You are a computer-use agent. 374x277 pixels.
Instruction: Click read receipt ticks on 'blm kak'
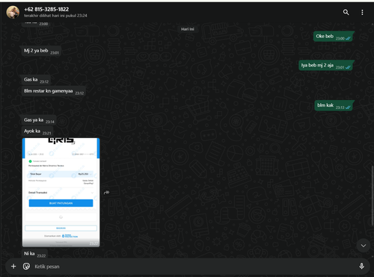(x=348, y=108)
